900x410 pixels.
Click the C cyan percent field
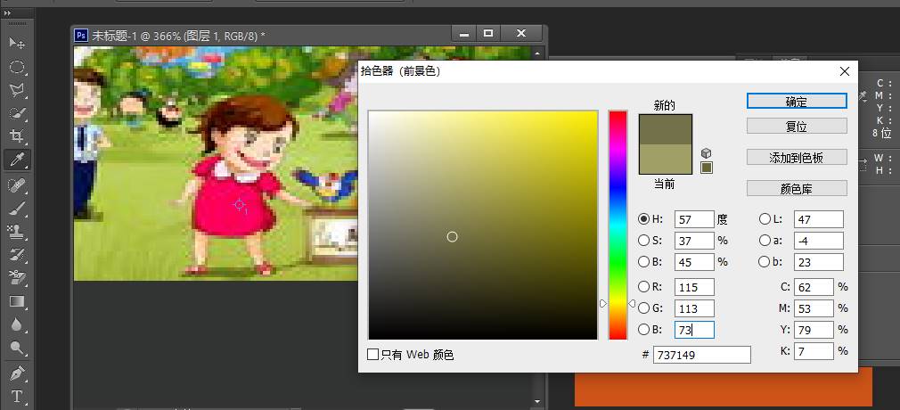[814, 287]
